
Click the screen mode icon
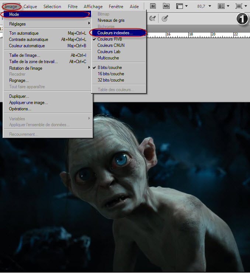(x=239, y=6)
